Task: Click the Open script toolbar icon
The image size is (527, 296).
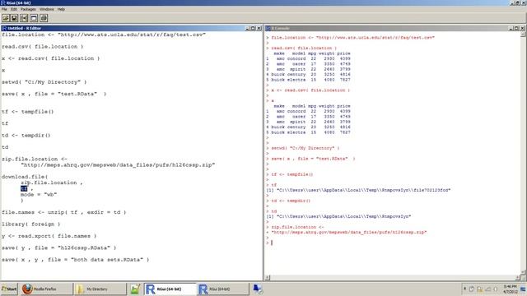Action: pos(6,18)
